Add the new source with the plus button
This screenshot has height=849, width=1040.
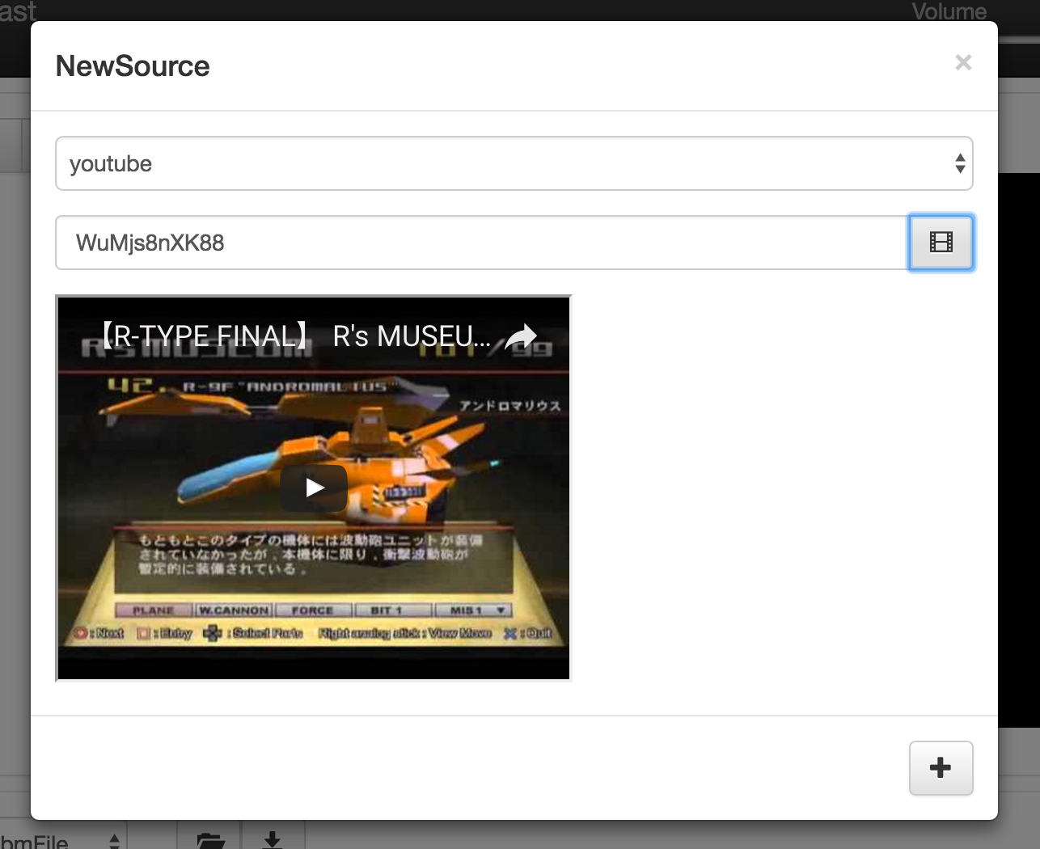tap(941, 768)
